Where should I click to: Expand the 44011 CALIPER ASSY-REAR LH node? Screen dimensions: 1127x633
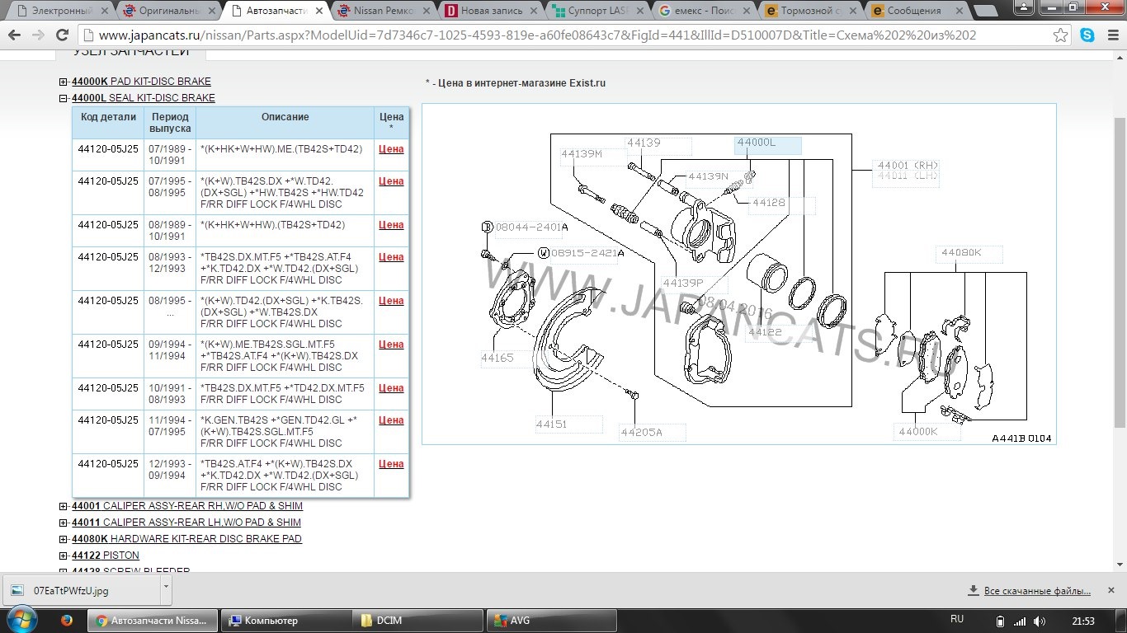click(64, 523)
